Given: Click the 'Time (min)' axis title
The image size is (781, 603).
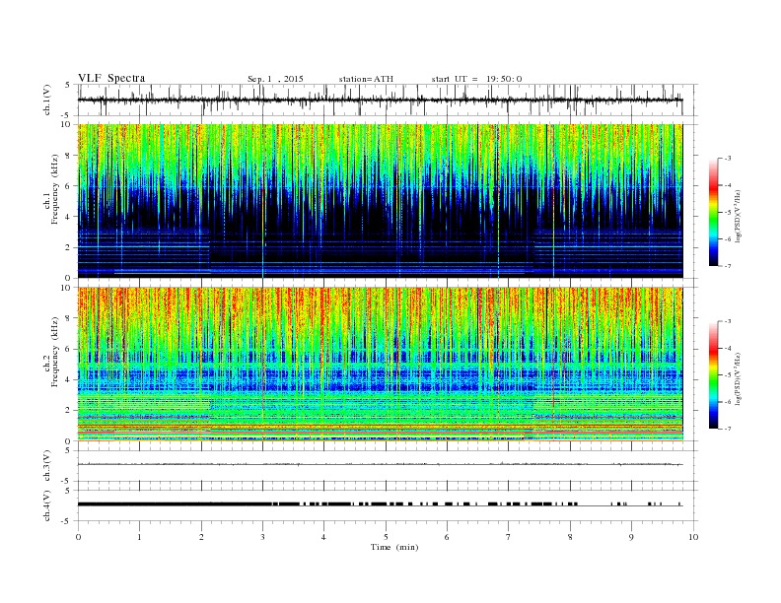Looking at the screenshot, I should pos(394,547).
